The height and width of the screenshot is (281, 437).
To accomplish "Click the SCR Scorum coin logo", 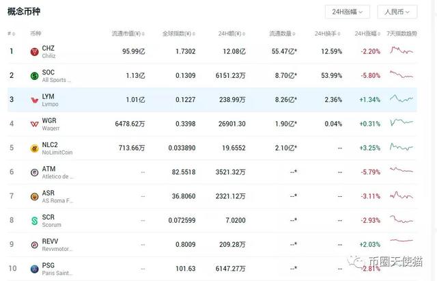I will 34,220.
